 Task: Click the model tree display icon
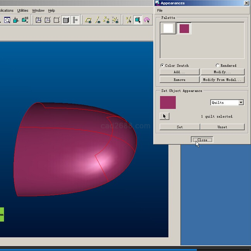tap(75, 20)
